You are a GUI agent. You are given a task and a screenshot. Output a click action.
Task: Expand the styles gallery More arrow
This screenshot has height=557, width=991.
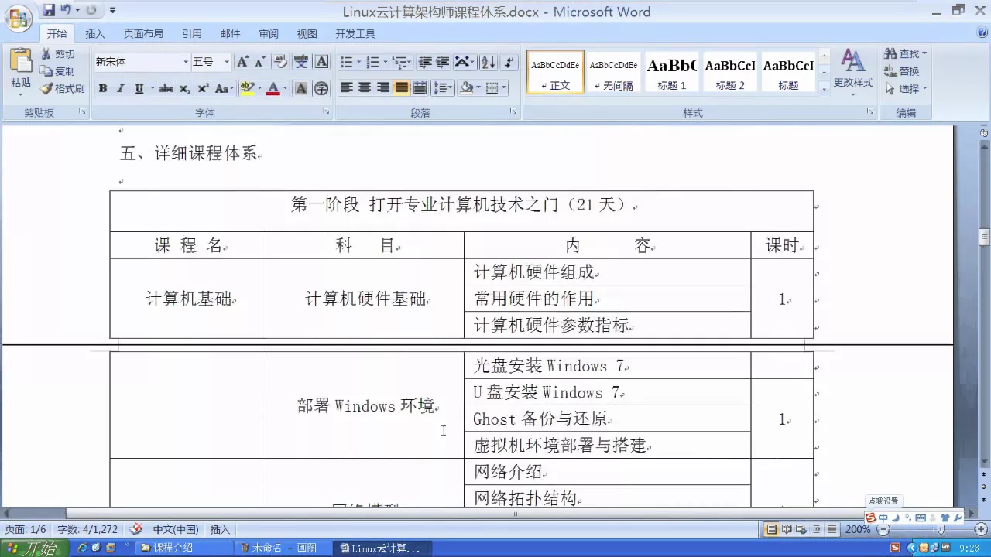point(825,87)
